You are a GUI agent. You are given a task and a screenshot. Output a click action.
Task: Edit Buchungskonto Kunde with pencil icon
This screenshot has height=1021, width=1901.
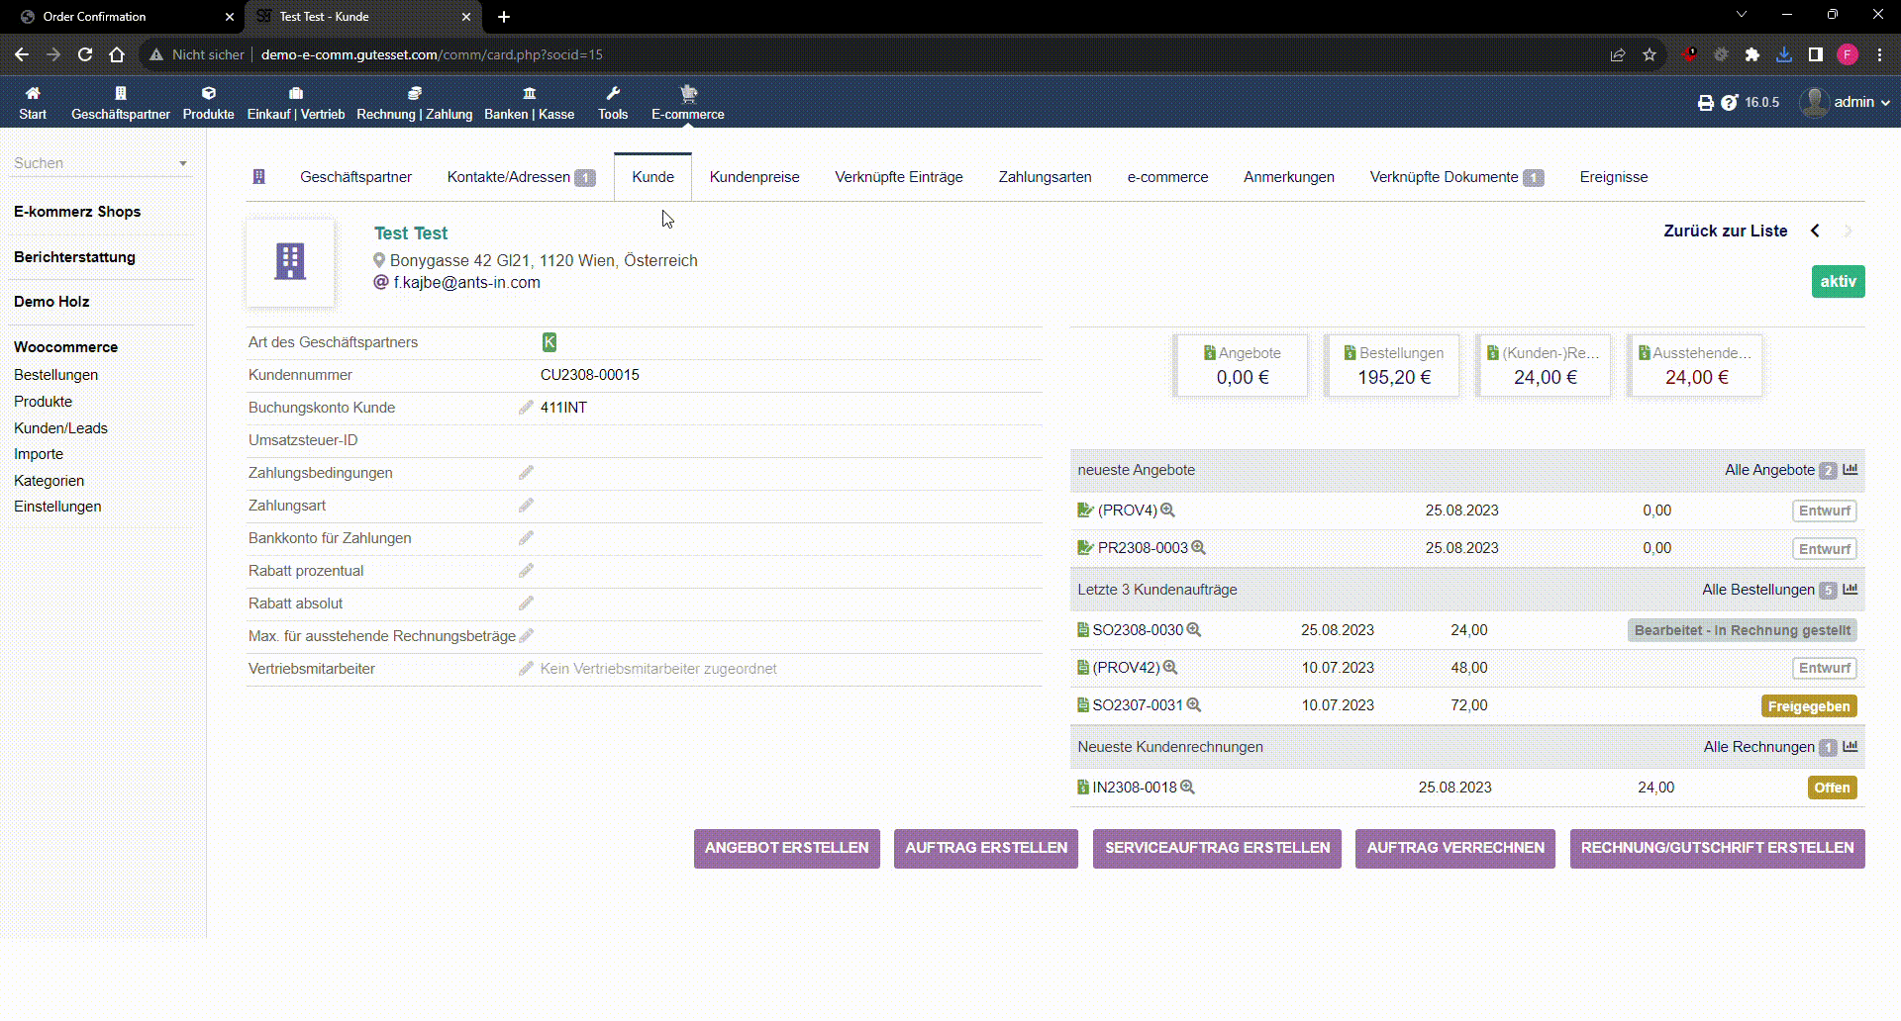pyautogui.click(x=526, y=408)
